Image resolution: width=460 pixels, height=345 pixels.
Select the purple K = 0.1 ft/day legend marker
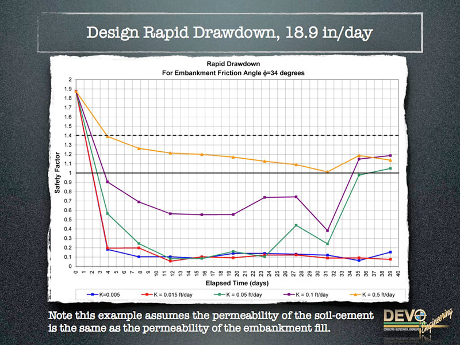click(x=296, y=293)
